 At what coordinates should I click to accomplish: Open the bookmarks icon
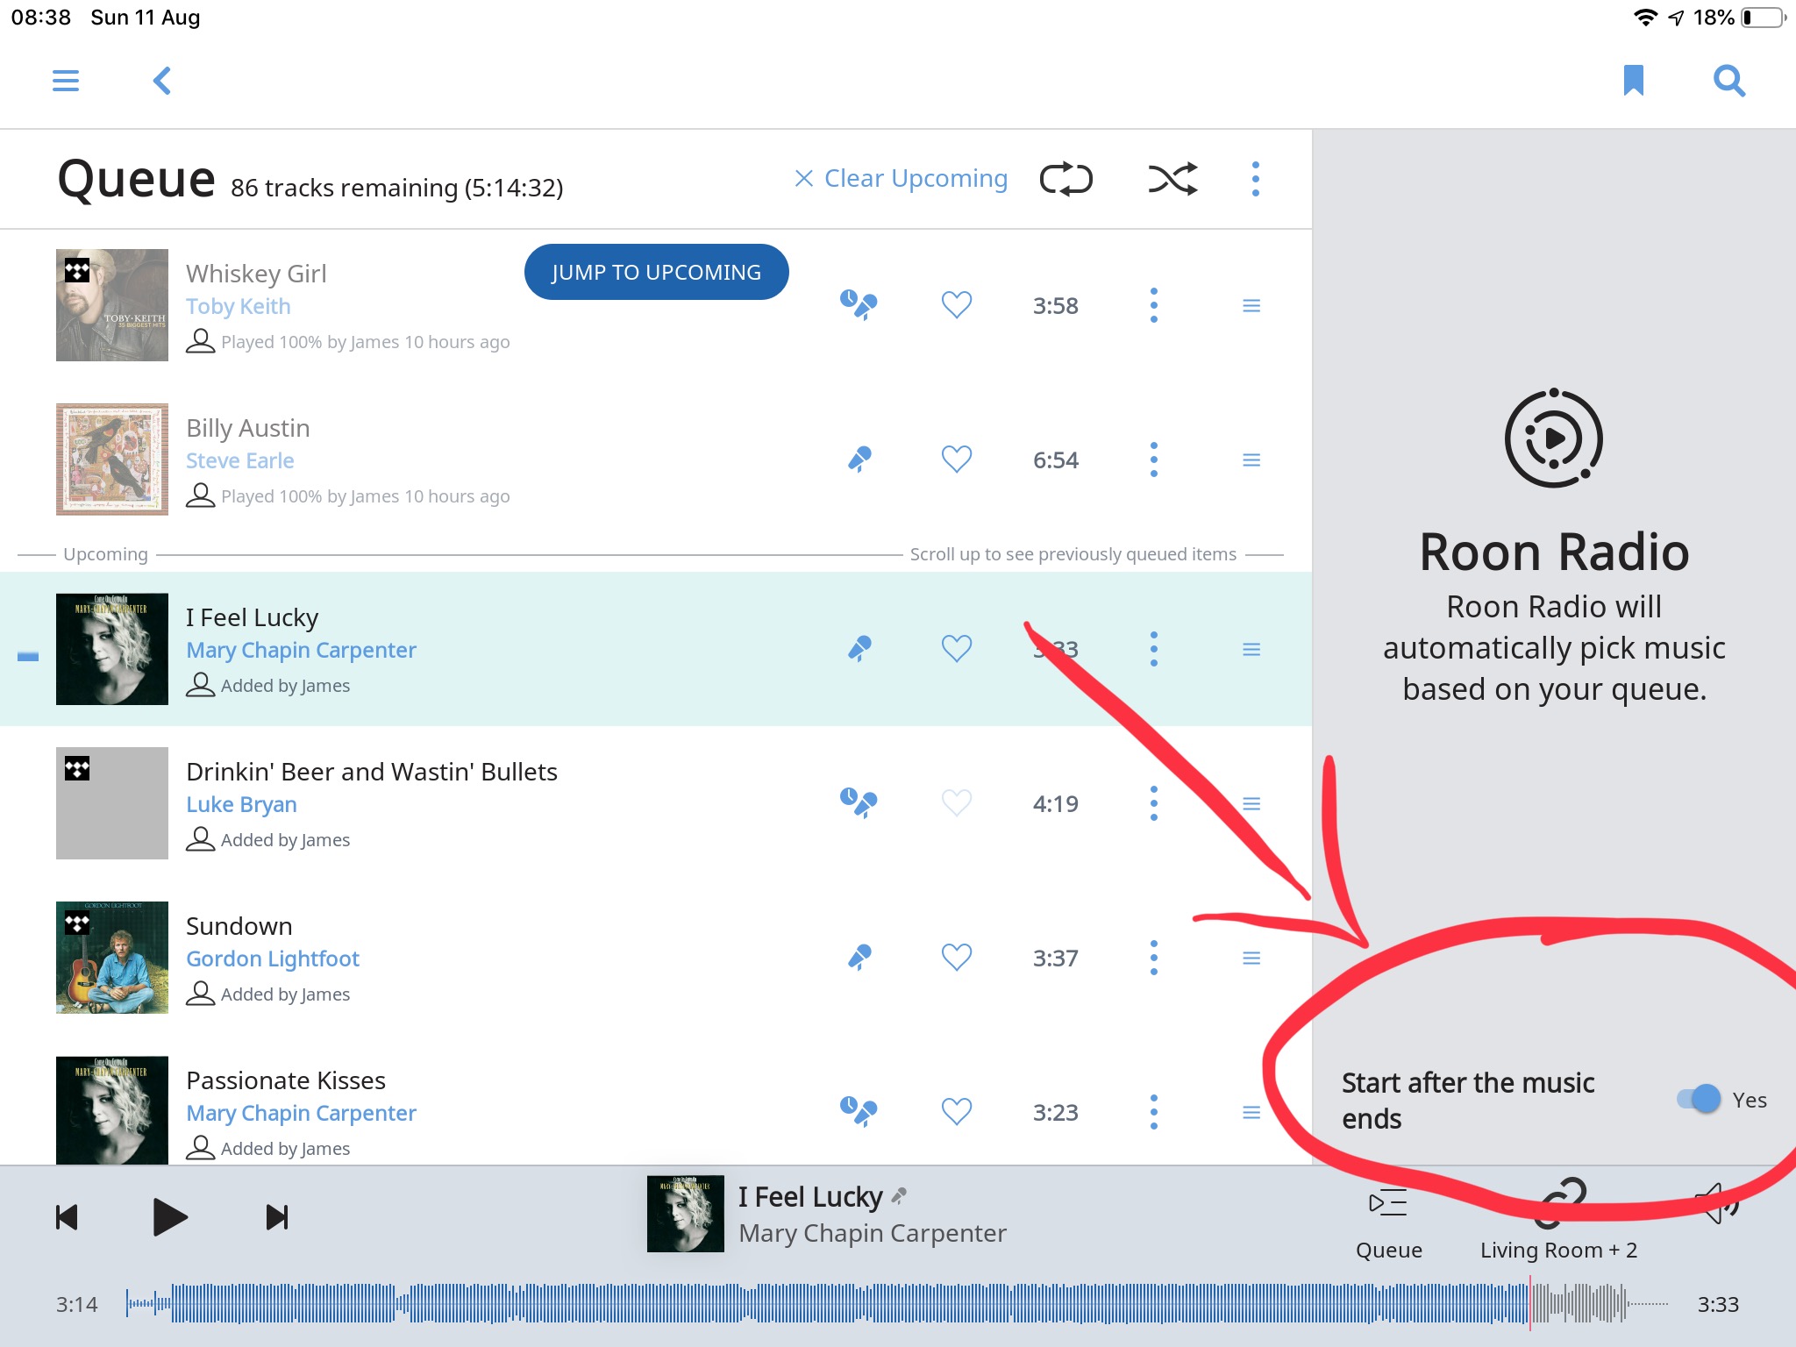tap(1633, 81)
